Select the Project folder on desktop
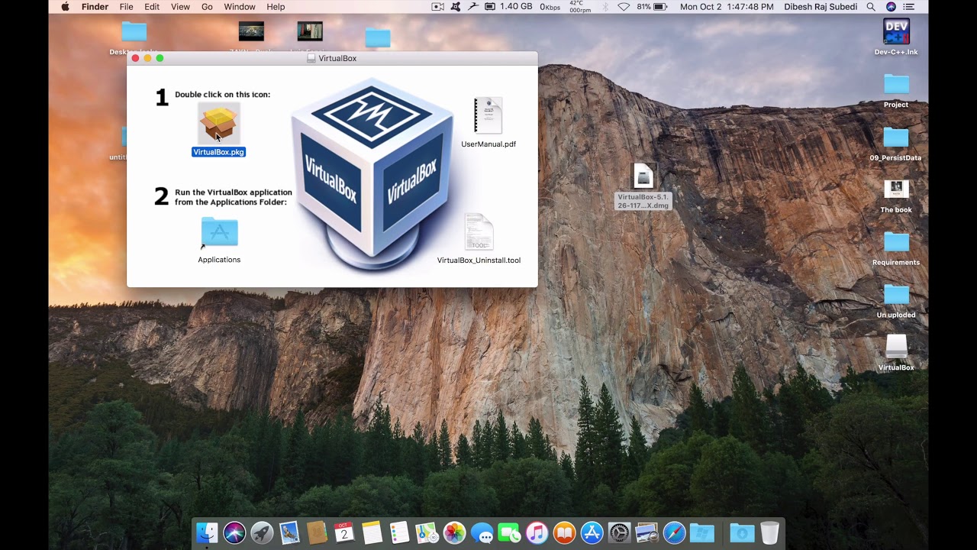 896,84
